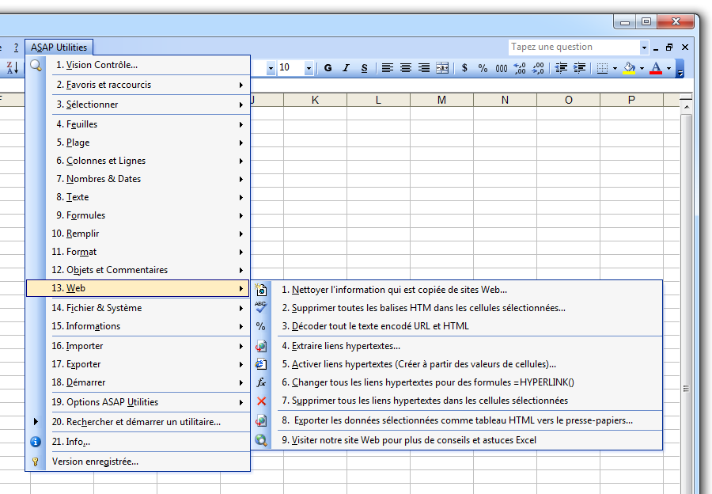Click the percent style icon

tap(483, 68)
